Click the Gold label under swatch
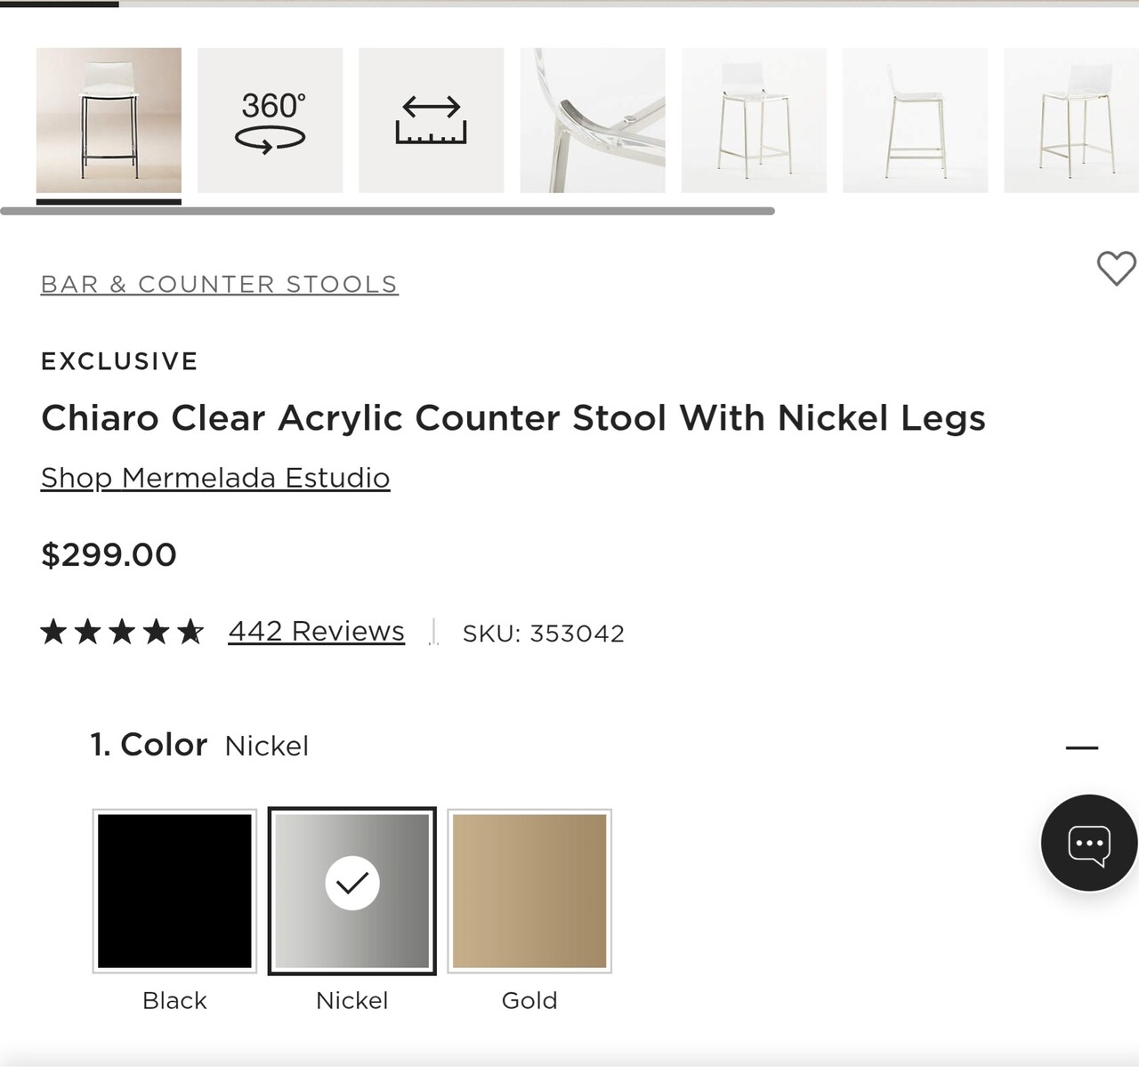Image resolution: width=1139 pixels, height=1082 pixels. (529, 1000)
